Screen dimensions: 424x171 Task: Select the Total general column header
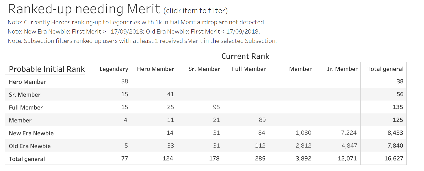[385, 69]
